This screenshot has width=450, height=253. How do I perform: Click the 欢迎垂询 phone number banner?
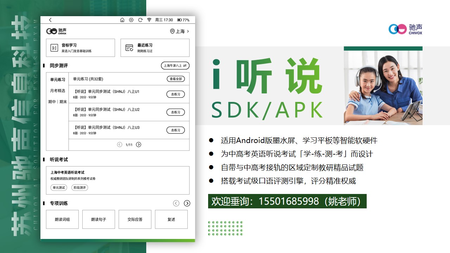[x=287, y=201]
